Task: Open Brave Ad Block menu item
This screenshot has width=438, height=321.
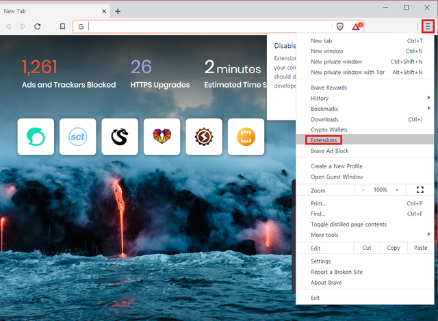Action: pos(365,151)
